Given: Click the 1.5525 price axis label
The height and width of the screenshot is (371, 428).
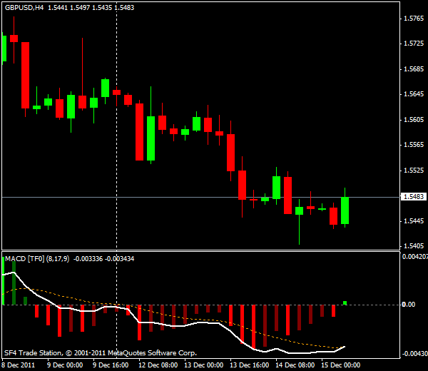Looking at the screenshot, I should click(414, 171).
